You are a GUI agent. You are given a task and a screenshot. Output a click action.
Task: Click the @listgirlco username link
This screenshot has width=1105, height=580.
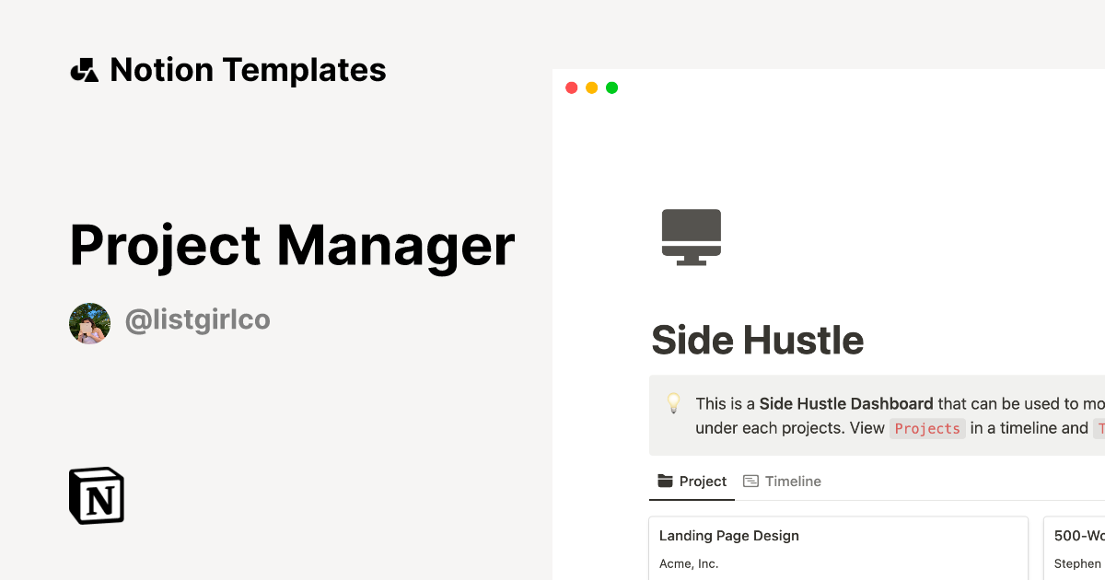[x=197, y=320]
